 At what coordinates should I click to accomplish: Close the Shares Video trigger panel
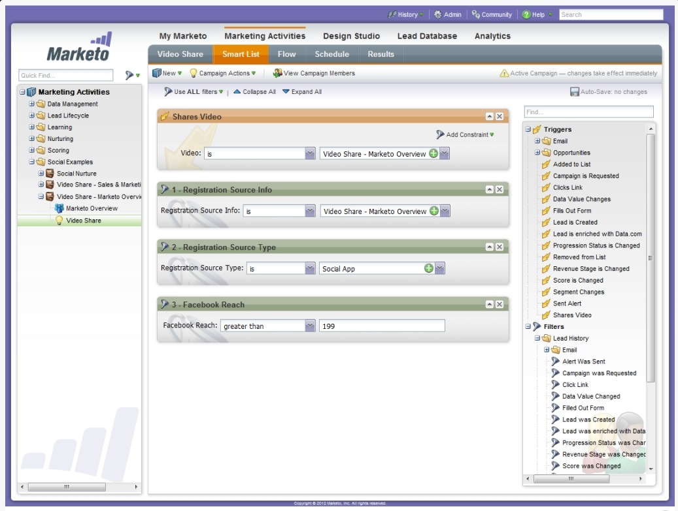click(500, 116)
